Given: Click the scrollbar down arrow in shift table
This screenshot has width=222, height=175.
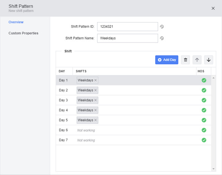Looking at the screenshot, I should [x=214, y=169].
